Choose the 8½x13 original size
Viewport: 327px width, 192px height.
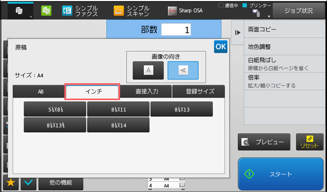pyautogui.click(x=182, y=109)
